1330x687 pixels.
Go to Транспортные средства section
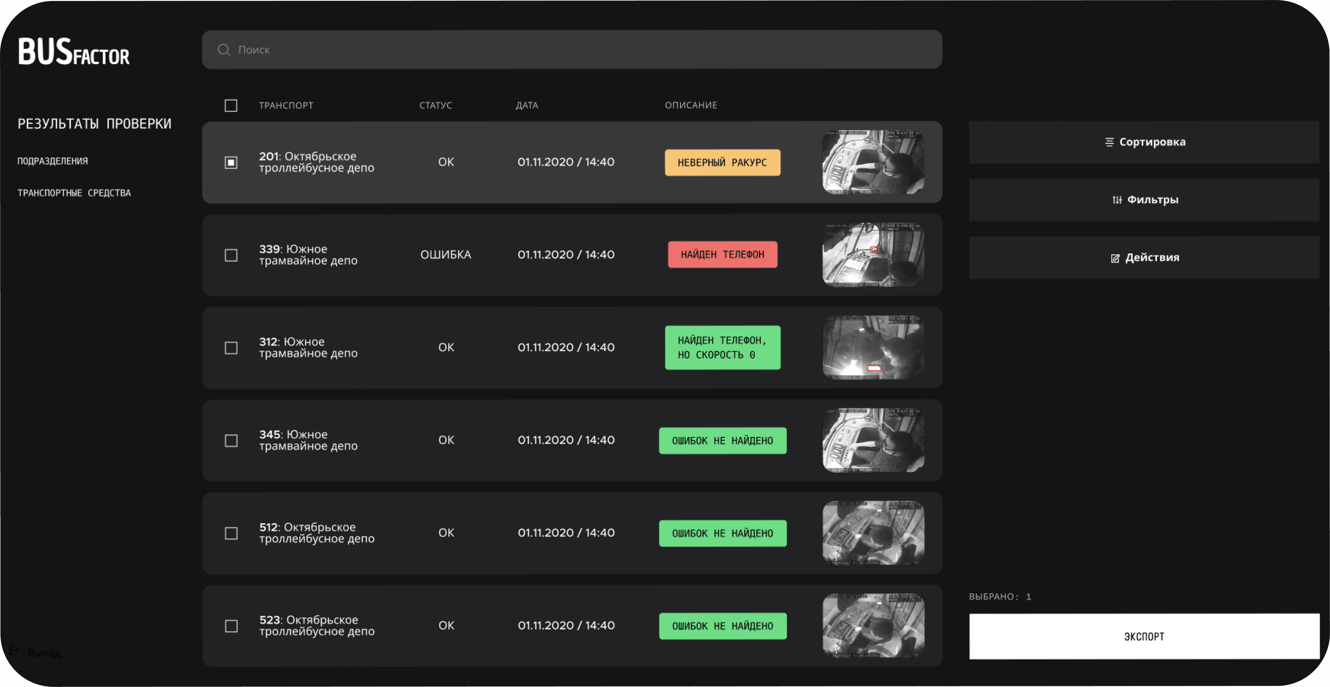[x=74, y=193]
